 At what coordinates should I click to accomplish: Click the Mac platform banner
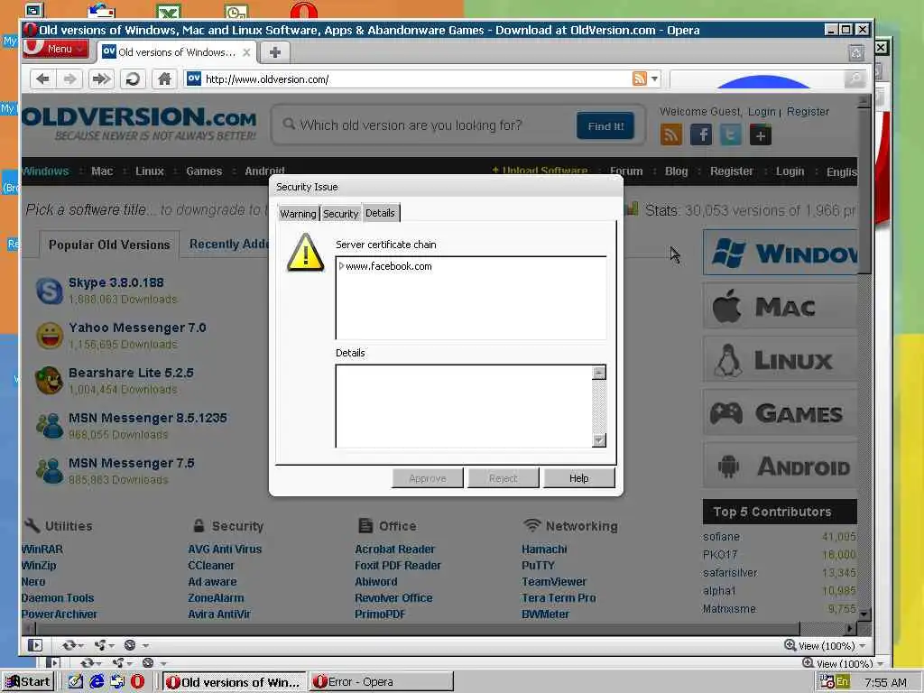click(780, 306)
